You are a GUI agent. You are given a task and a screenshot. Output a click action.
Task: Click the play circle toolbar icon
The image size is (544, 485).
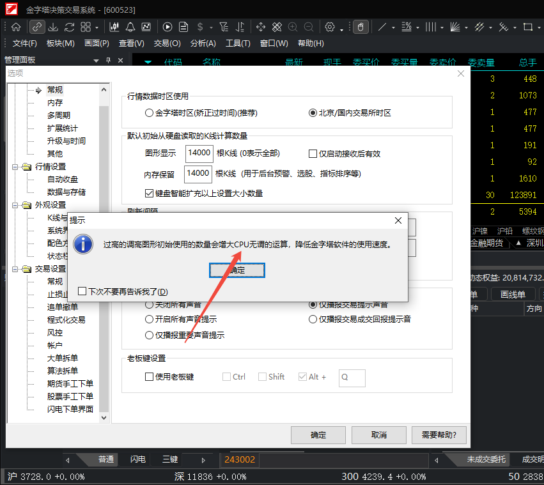167,27
